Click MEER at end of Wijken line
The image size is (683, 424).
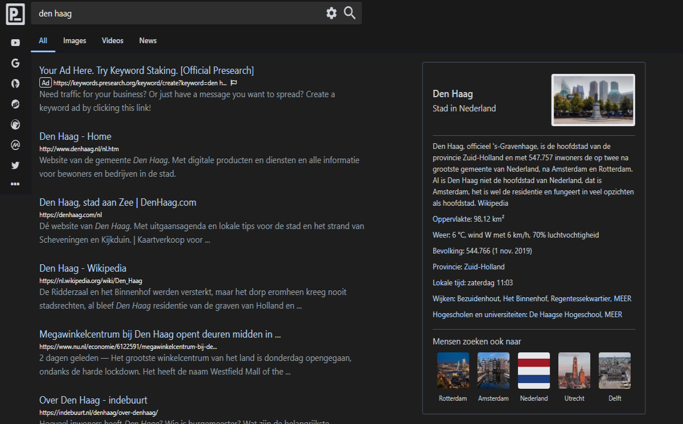coord(622,298)
